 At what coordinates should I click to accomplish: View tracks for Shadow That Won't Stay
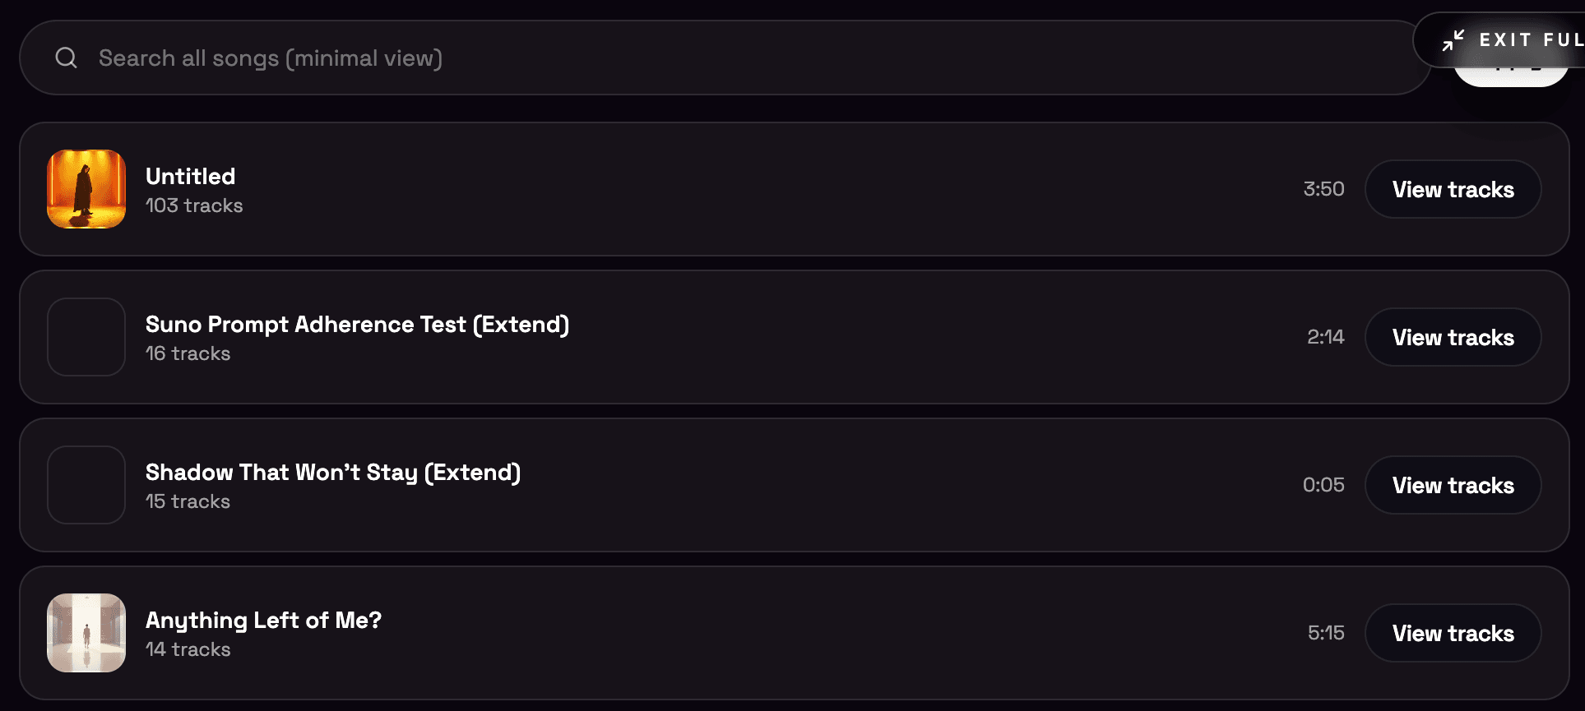coord(1453,485)
